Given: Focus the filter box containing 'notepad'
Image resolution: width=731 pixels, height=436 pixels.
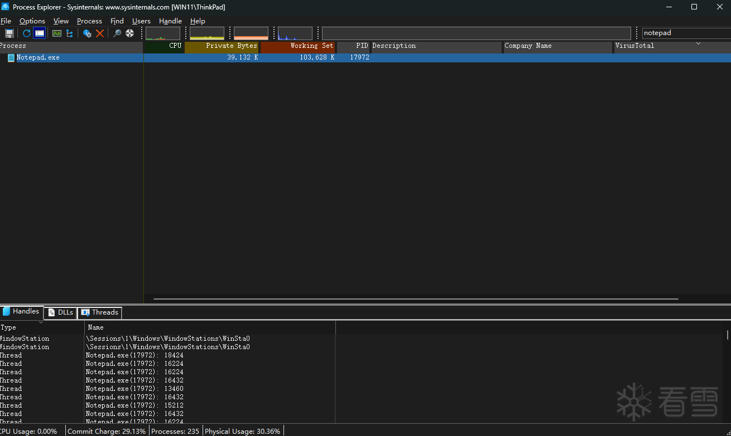Looking at the screenshot, I should coord(686,33).
